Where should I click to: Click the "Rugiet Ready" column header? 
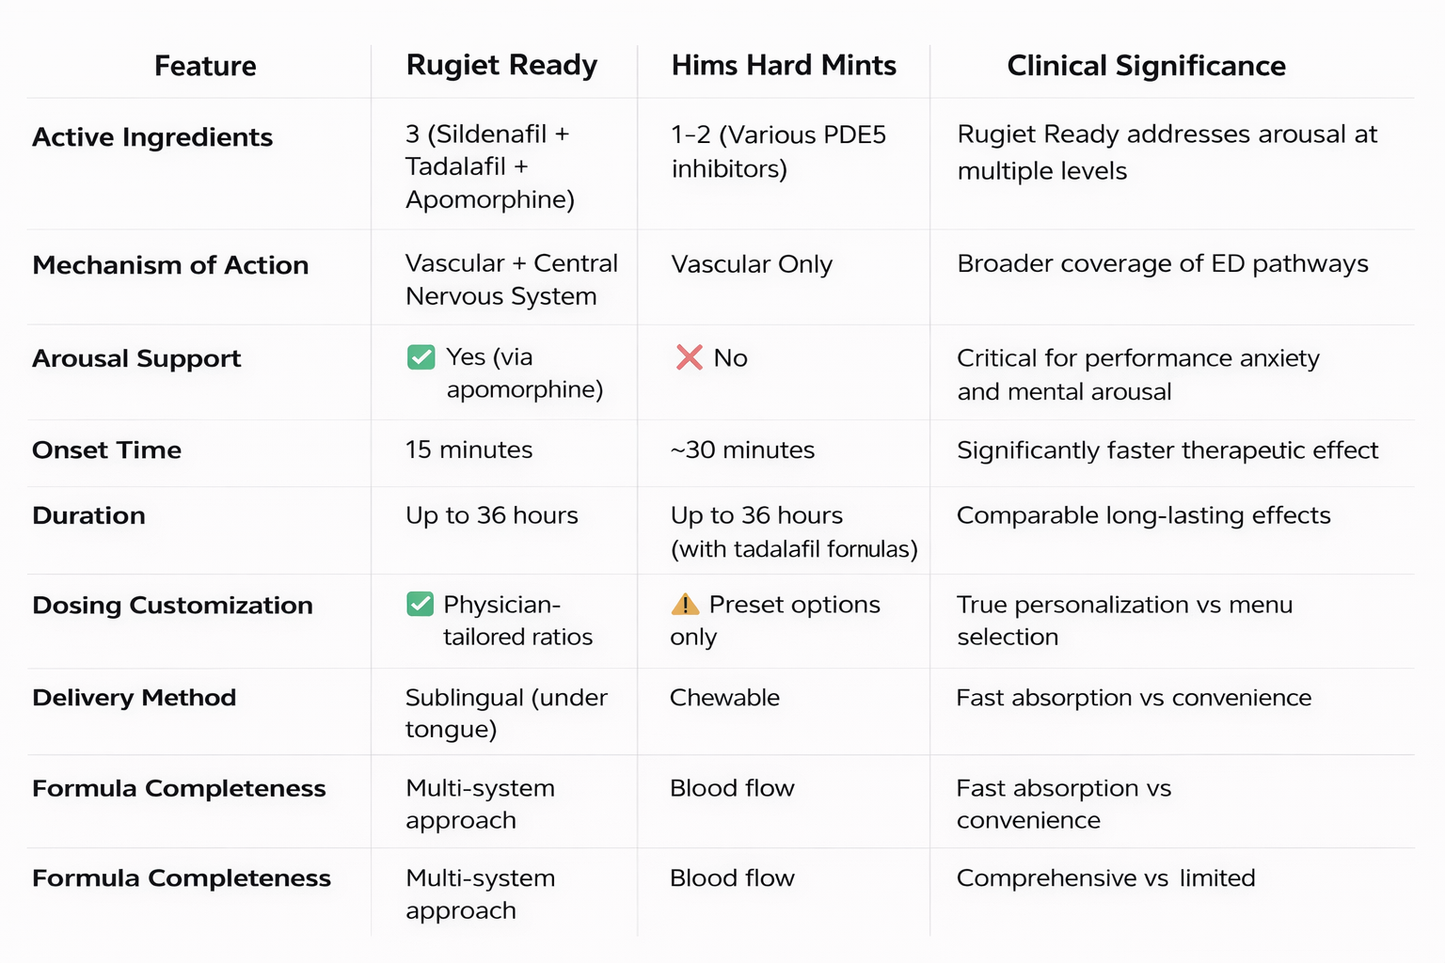point(501,65)
